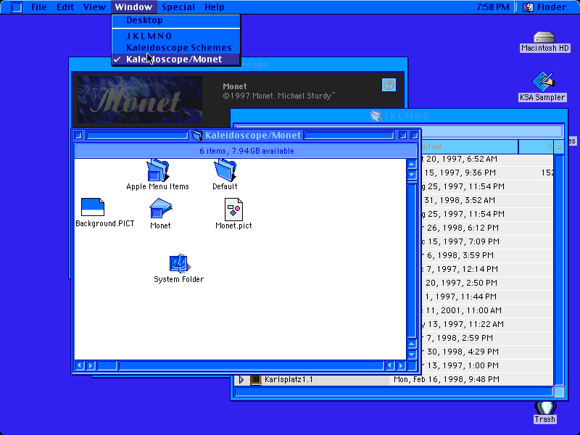Choose Kaleidoscope Schemes from the Window menu

176,48
